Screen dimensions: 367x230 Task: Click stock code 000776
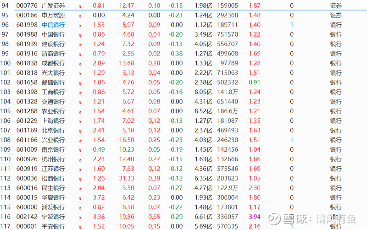pos(27,5)
